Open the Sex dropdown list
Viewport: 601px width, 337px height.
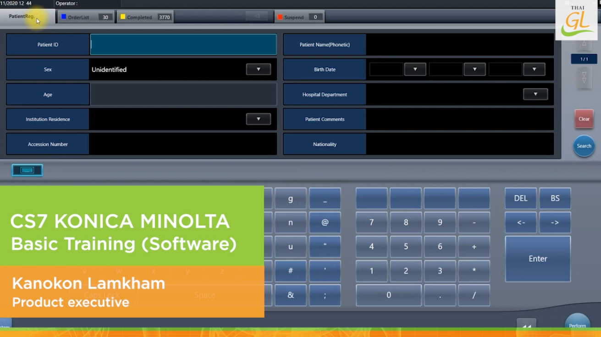pyautogui.click(x=258, y=69)
